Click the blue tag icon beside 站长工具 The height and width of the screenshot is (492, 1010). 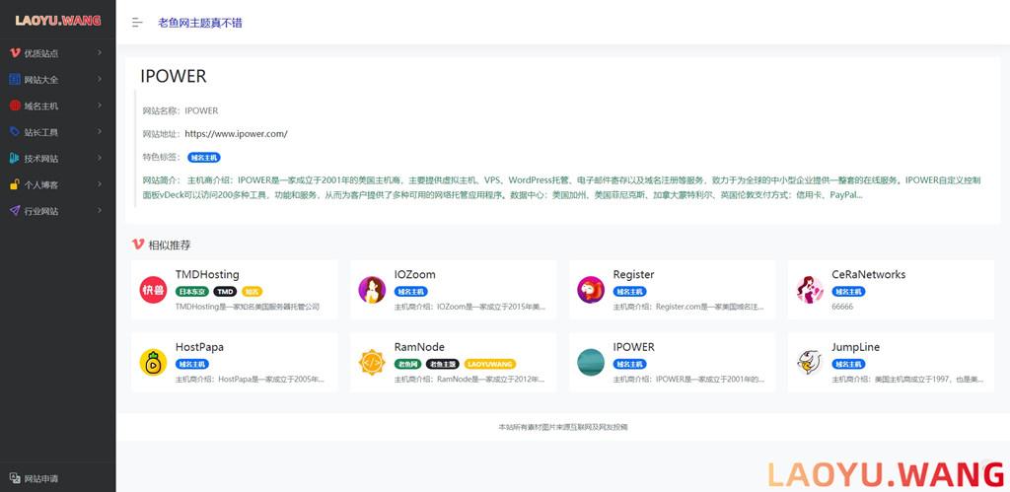click(x=15, y=131)
